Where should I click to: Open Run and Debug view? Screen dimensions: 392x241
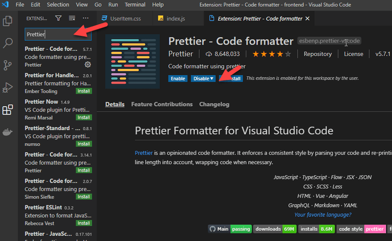point(7,87)
